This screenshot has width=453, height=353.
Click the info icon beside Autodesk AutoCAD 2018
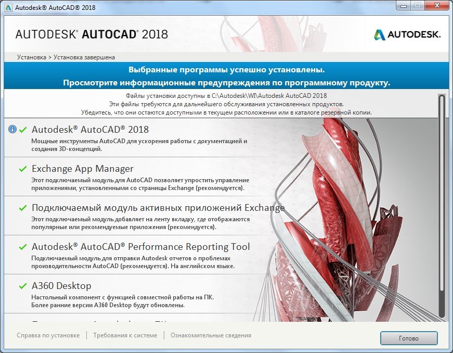pyautogui.click(x=12, y=129)
